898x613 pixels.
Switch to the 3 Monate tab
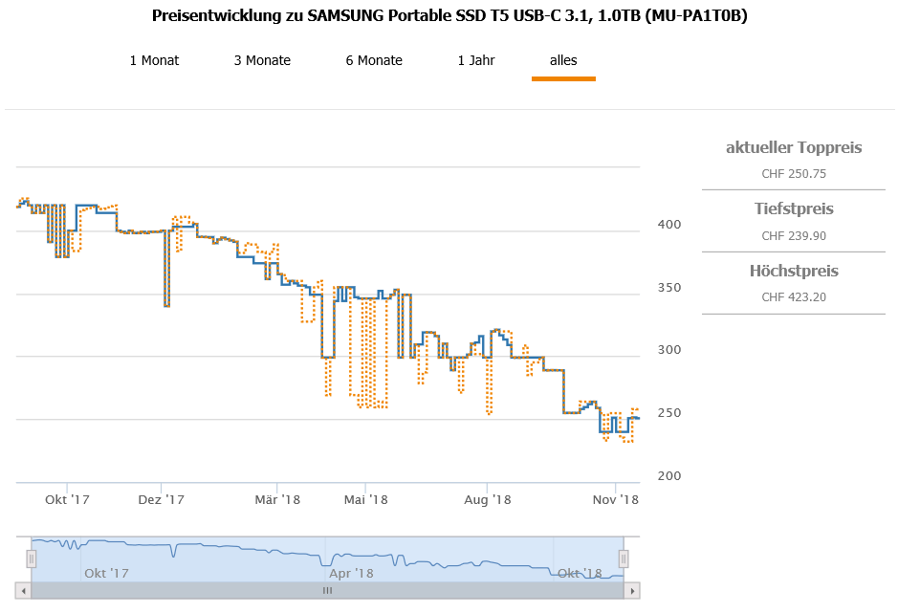(262, 60)
